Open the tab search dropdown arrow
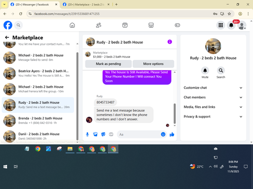 [x=4, y=5]
